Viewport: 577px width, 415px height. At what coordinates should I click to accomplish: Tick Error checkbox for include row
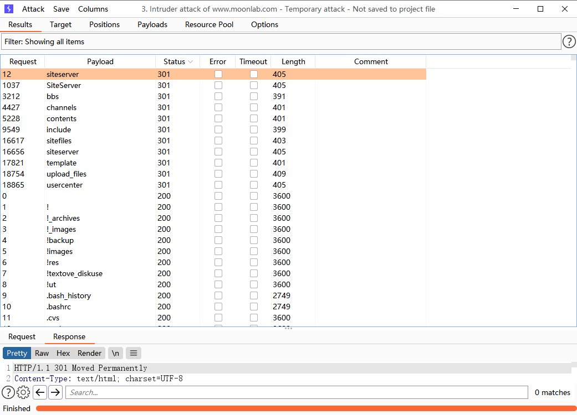coord(218,129)
